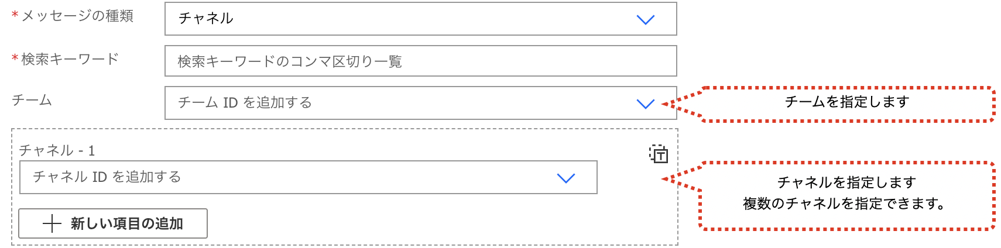Viewport: 1001px width, 248px height.
Task: Click the 複数のチャネルを指定できます。 note line
Action: [x=844, y=204]
